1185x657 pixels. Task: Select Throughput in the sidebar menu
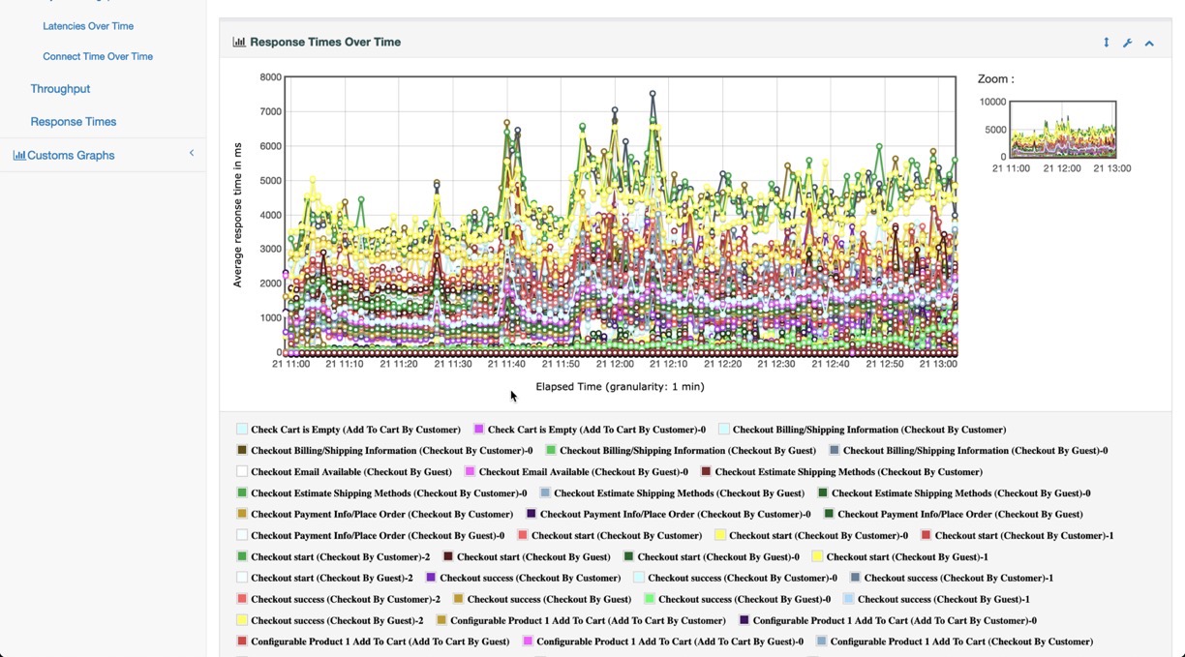(60, 88)
